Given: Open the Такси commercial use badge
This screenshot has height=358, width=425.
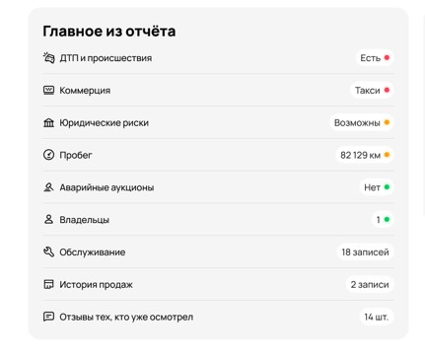Looking at the screenshot, I should click(x=372, y=90).
